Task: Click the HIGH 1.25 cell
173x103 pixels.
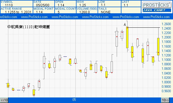Action: [87, 4]
